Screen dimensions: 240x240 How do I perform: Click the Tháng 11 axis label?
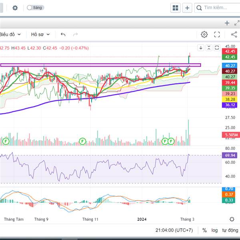click(90, 219)
